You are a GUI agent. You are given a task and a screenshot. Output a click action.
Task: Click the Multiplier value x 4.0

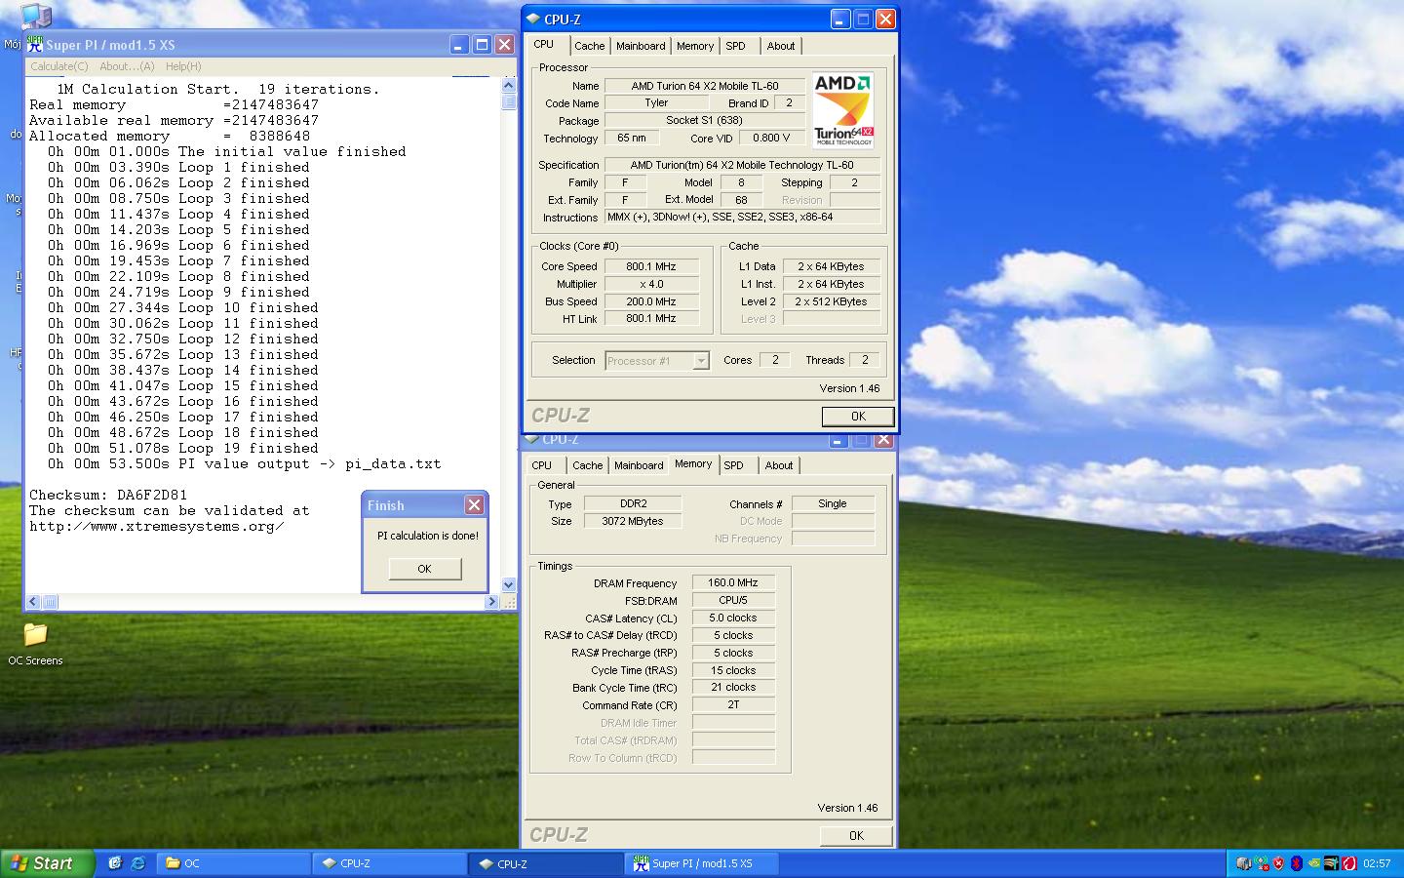coord(651,284)
